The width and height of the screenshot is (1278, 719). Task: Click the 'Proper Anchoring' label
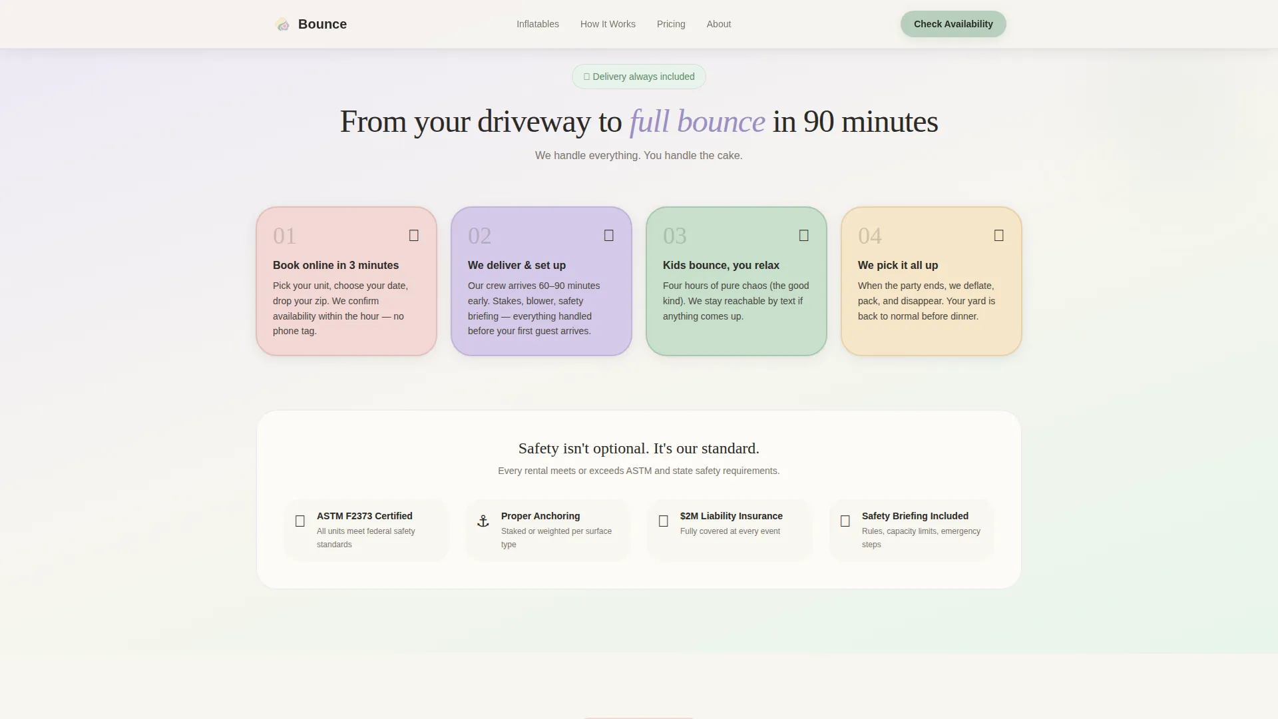coord(540,516)
